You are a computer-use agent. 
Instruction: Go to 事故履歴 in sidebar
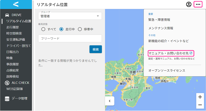[x=12, y=64]
